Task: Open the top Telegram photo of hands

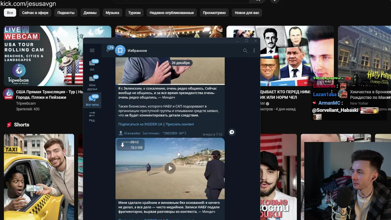Action: [x=170, y=71]
